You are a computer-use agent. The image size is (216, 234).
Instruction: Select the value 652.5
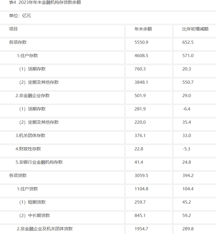click(x=188, y=42)
